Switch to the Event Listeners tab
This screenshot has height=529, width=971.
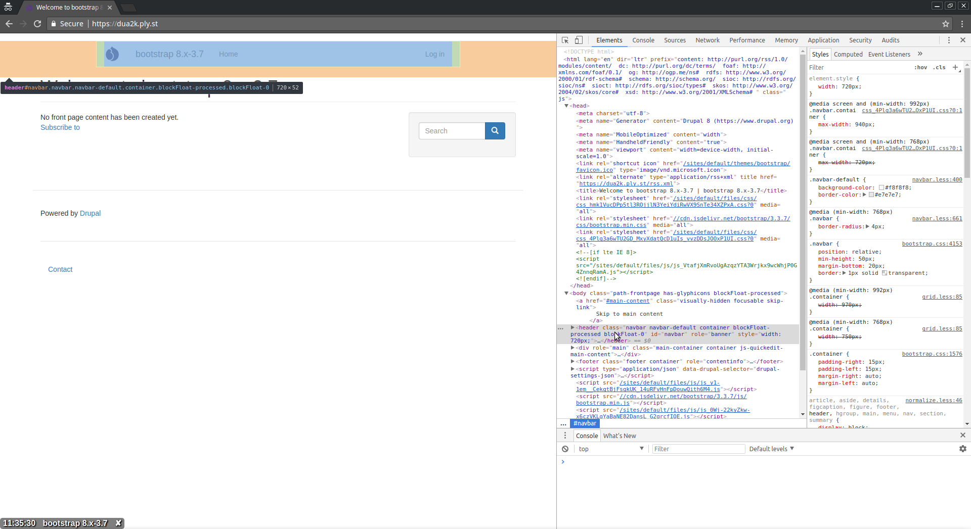889,54
